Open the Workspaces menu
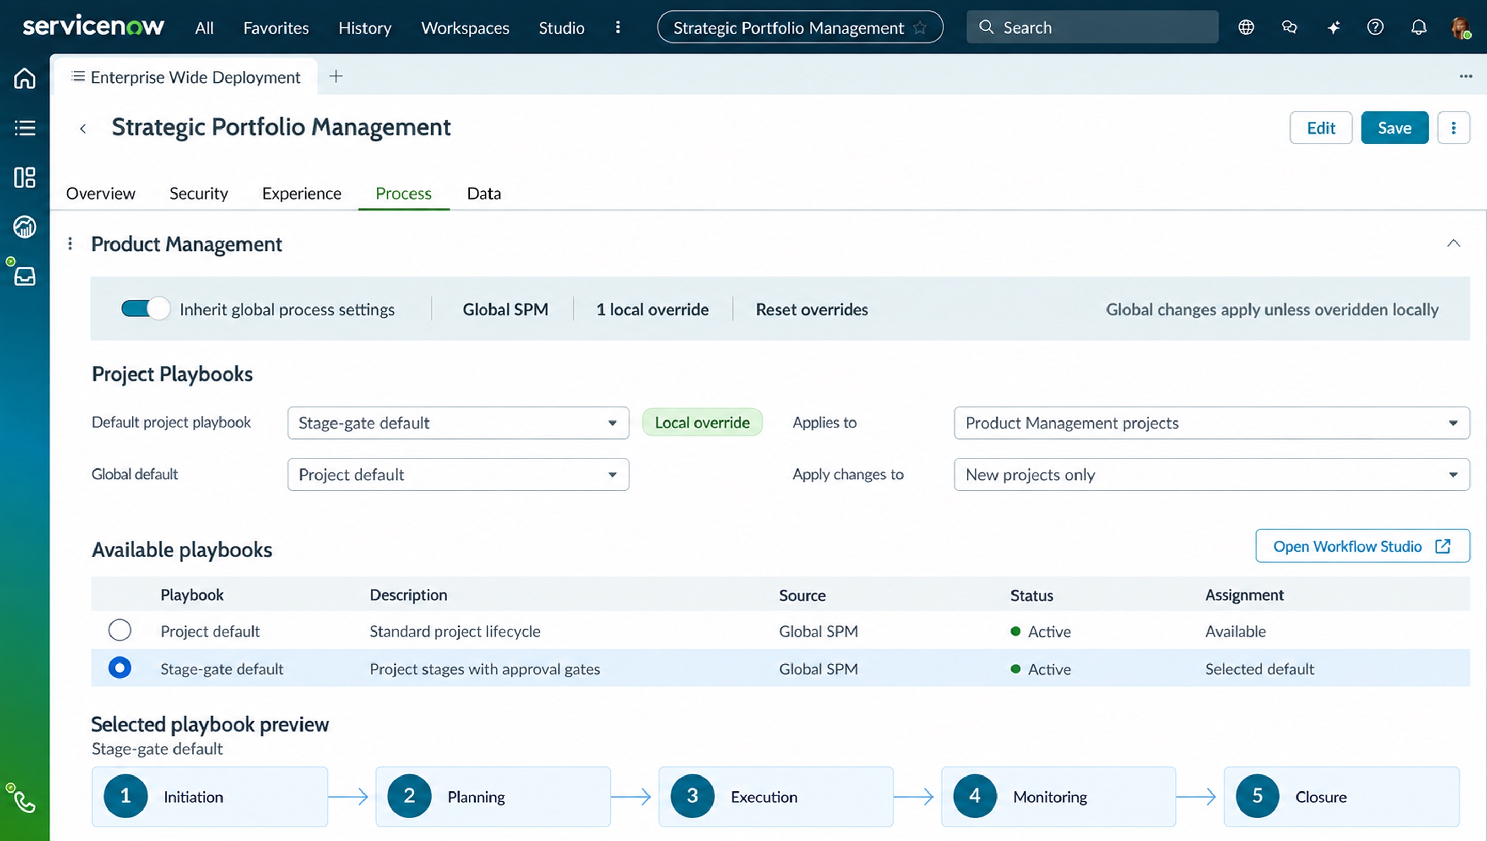 tap(465, 28)
